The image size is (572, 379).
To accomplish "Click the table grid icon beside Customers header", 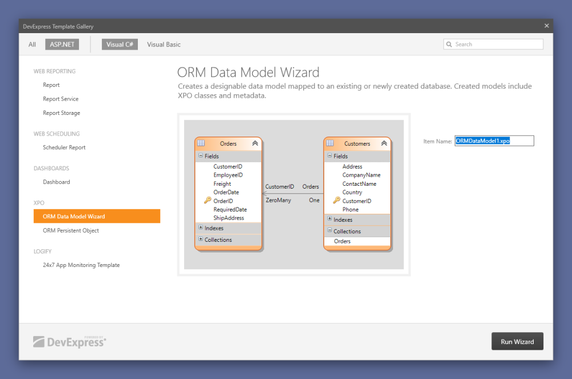I will click(329, 143).
